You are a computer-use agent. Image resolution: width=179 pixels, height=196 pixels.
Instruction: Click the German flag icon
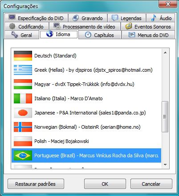pyautogui.click(x=23, y=56)
